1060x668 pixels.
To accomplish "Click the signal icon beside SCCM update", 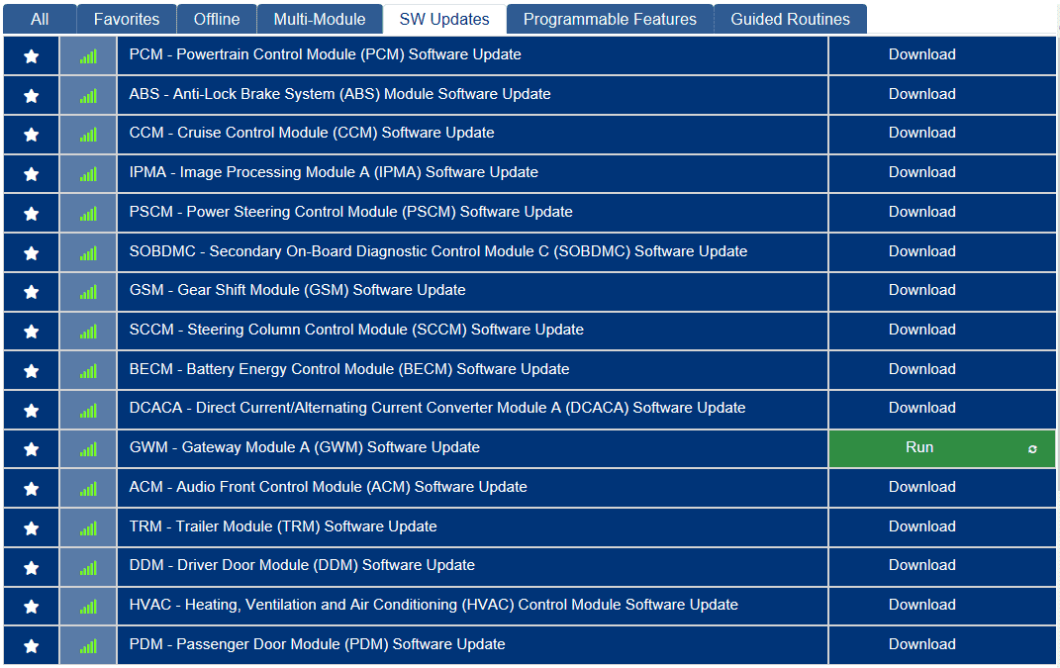I will click(x=87, y=330).
